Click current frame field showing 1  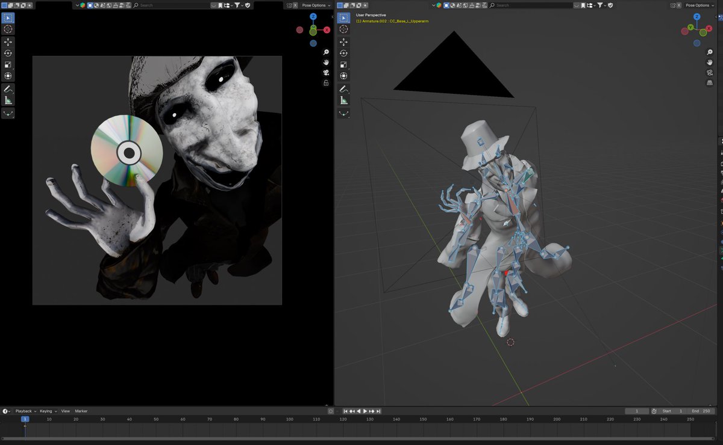click(637, 411)
